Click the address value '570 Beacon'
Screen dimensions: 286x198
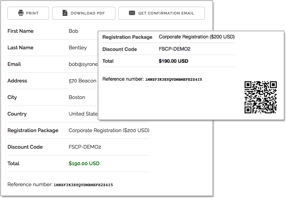83,81
